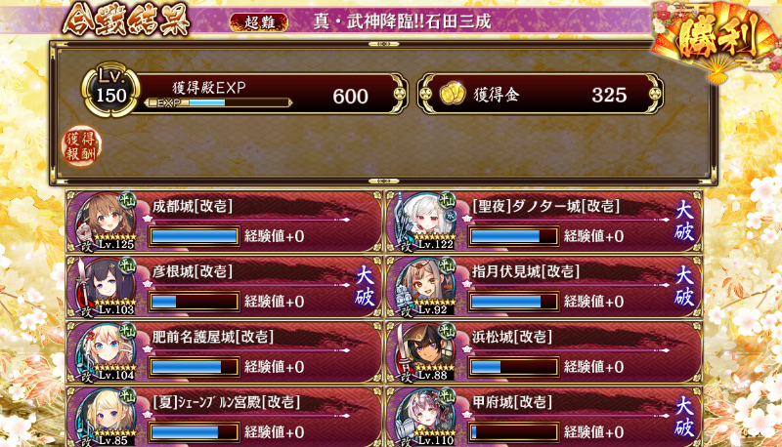The width and height of the screenshot is (782, 447).
Task: Click 成都城 experience gauge bar
Action: (194, 236)
